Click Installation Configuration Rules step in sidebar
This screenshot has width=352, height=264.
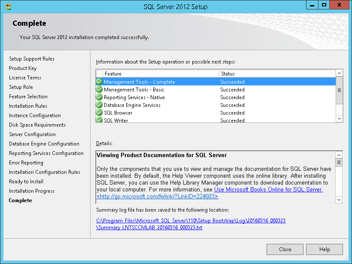tap(45, 172)
